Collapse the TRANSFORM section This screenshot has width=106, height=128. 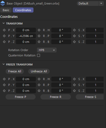[x=3, y=23]
